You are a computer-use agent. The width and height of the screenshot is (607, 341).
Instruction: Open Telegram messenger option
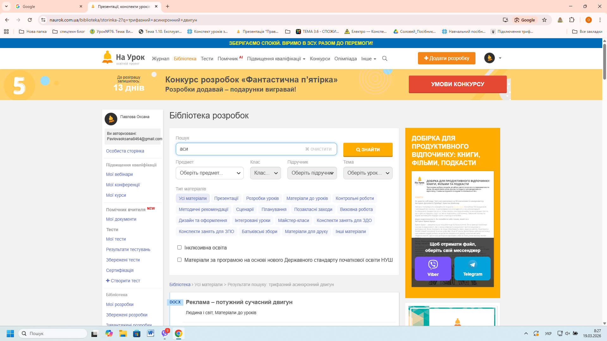click(472, 268)
